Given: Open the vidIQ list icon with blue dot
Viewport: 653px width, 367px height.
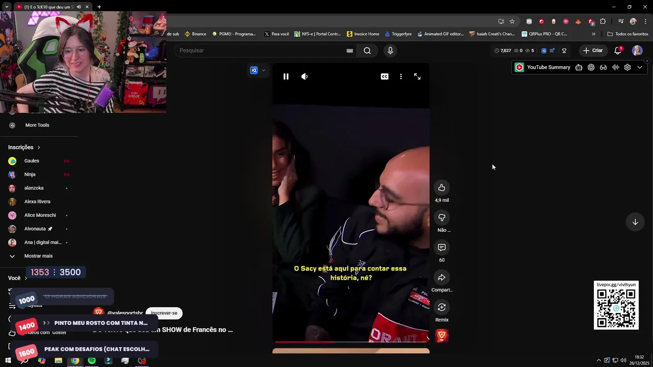Looking at the screenshot, I should (552, 50).
